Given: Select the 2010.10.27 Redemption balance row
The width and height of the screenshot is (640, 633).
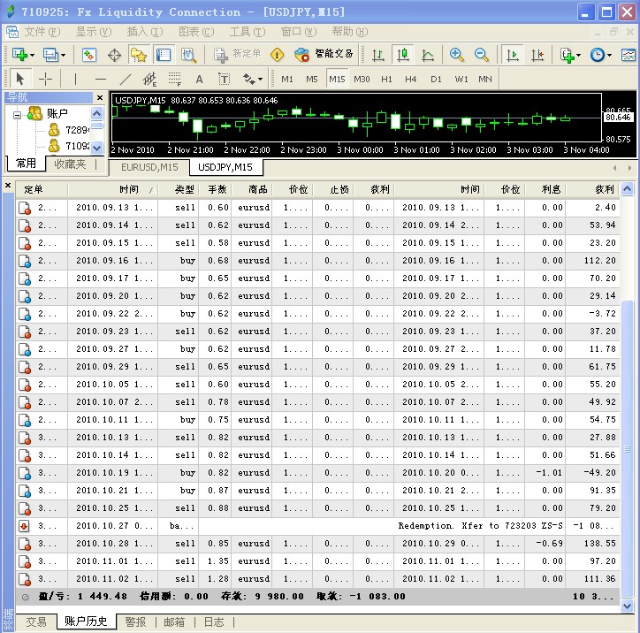Looking at the screenshot, I should 318,526.
